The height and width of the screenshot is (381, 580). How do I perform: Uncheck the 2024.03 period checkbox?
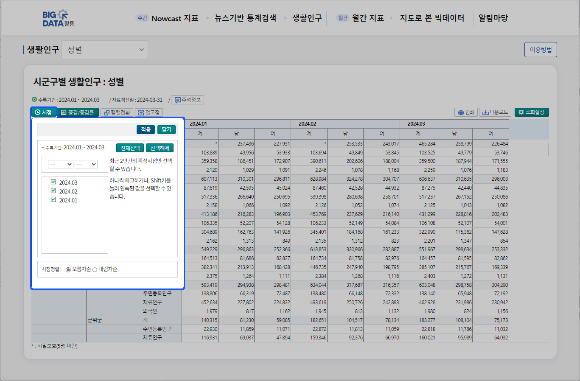[x=53, y=182]
